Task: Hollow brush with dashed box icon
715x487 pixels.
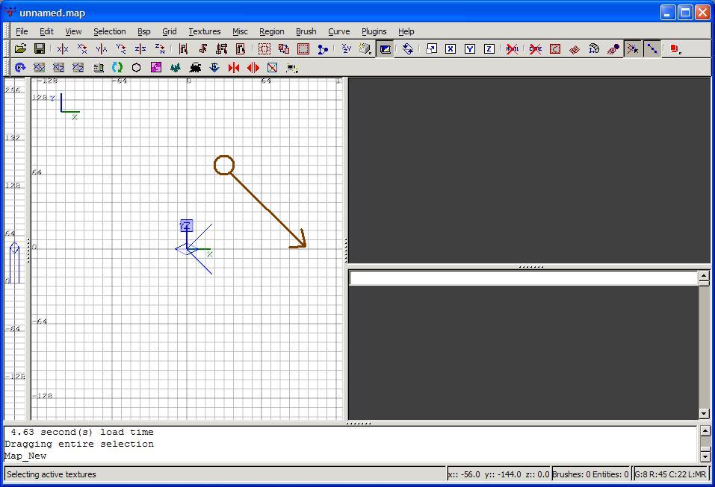Action: 264,48
